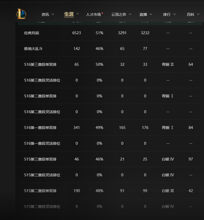Click the S16第三赛段单双排 row label
This screenshot has width=204, height=220.
click(40, 64)
